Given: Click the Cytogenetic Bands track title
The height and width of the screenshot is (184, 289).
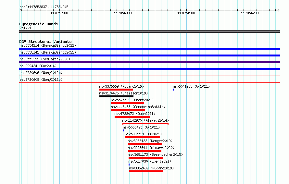Looking at the screenshot, I should [x=39, y=24].
